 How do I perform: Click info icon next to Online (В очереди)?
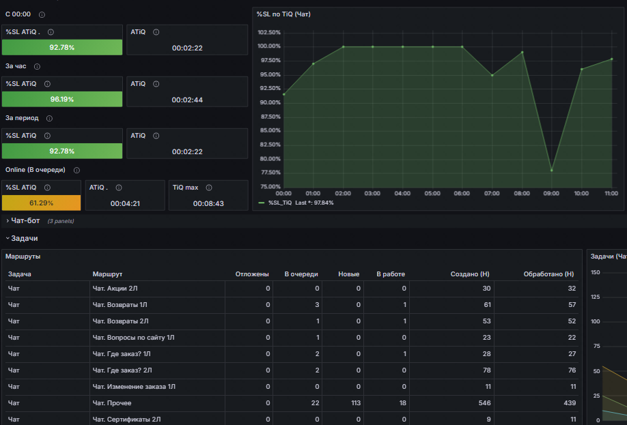[x=76, y=171]
